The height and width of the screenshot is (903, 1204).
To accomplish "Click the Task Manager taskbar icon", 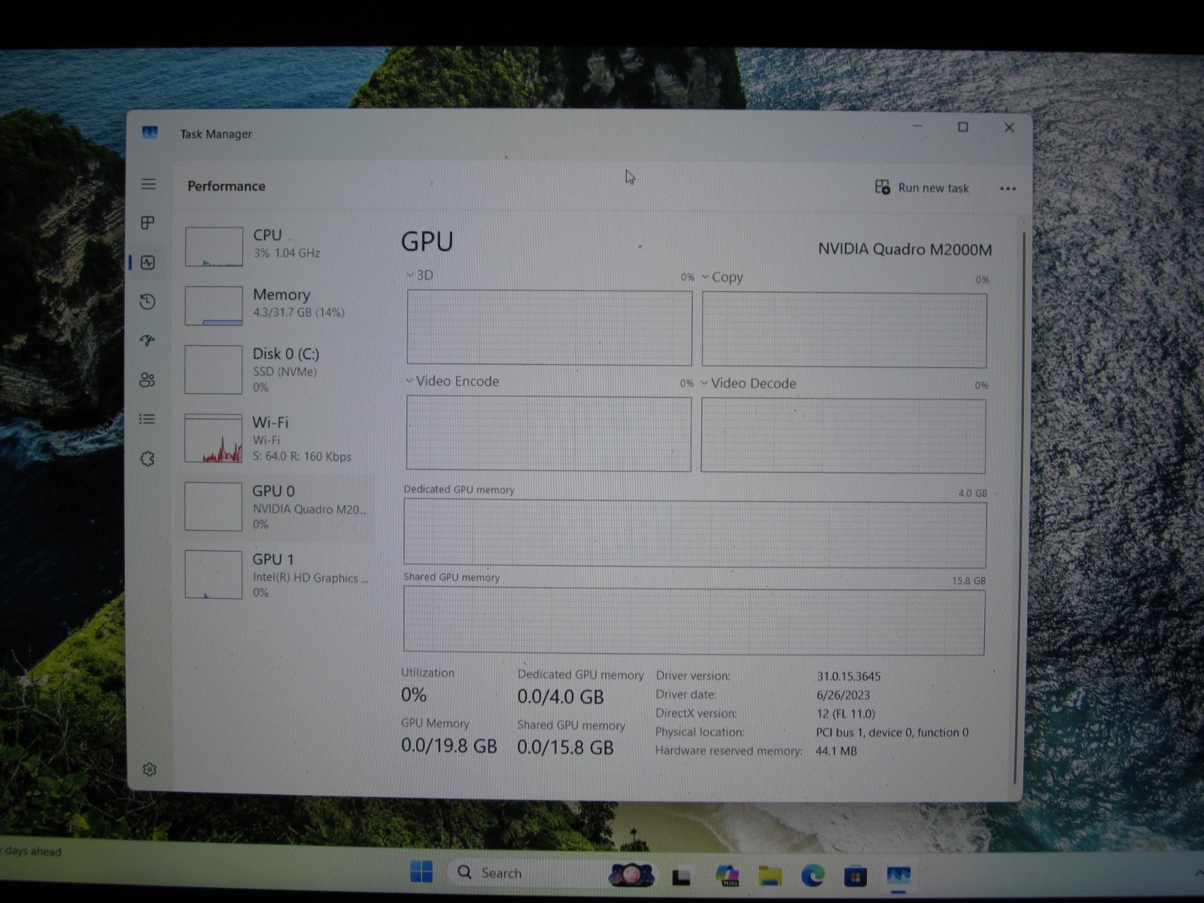I will click(898, 877).
